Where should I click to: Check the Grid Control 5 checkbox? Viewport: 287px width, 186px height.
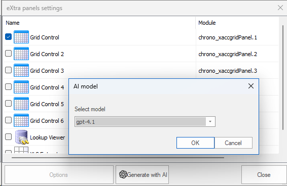click(x=9, y=104)
